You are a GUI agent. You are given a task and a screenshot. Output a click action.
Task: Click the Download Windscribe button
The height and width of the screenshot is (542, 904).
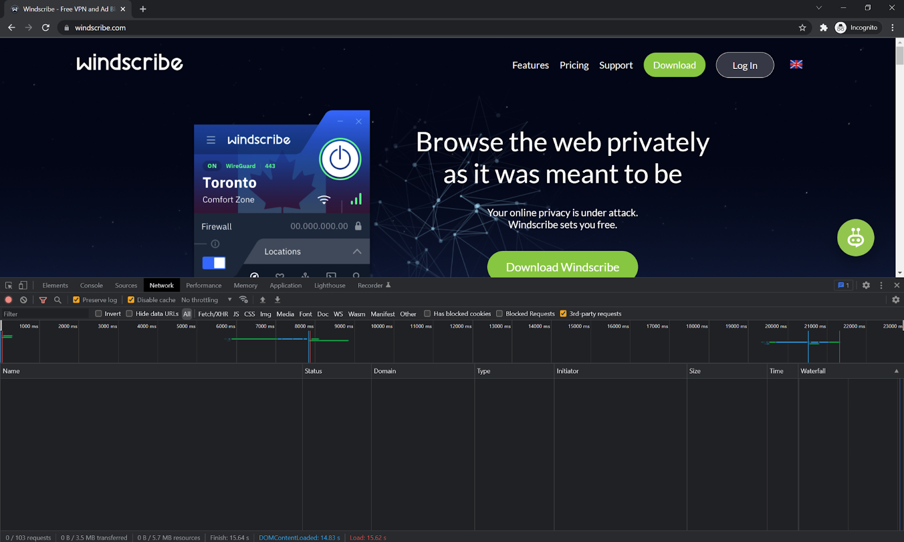[563, 266]
